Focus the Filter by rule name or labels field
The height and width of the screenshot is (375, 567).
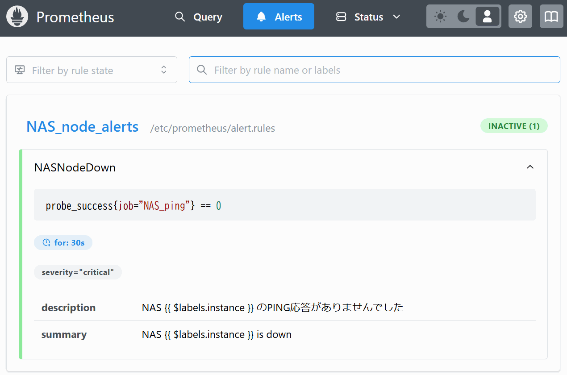[x=374, y=70]
